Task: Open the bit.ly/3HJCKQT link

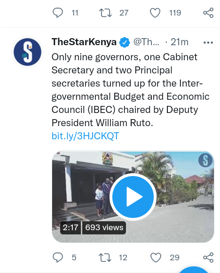Action: coord(86,136)
